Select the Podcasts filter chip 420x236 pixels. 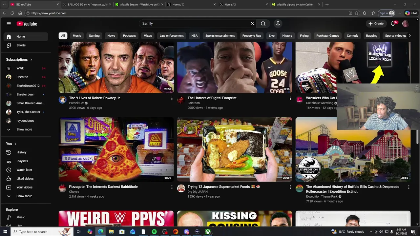coord(129,36)
